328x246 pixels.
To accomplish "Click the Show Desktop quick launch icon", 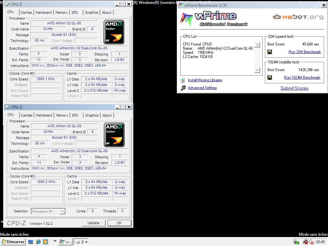I will pos(31,242).
